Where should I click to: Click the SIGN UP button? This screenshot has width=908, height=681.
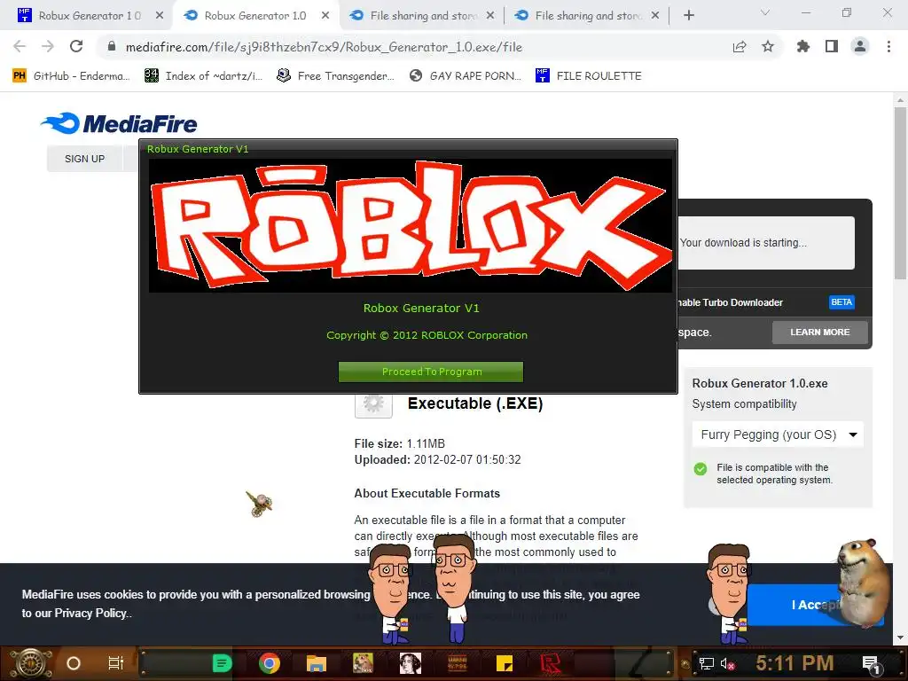(84, 159)
